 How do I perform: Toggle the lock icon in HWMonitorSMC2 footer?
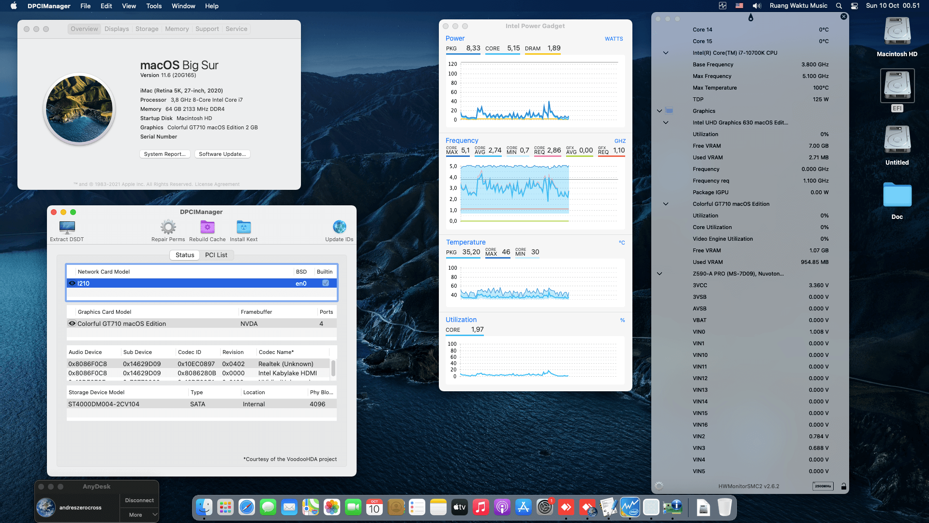(x=843, y=486)
